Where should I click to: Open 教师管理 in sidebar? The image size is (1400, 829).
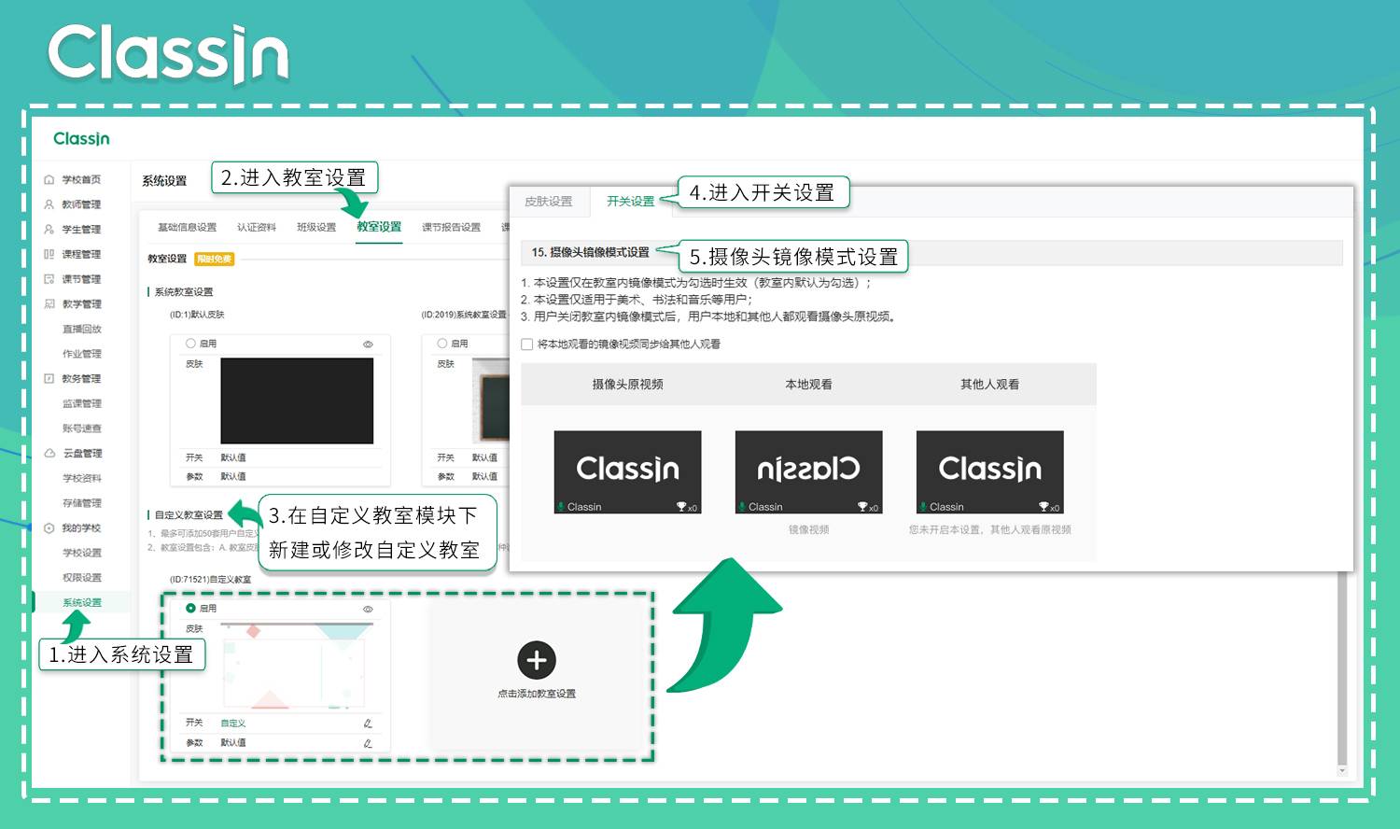click(x=81, y=204)
